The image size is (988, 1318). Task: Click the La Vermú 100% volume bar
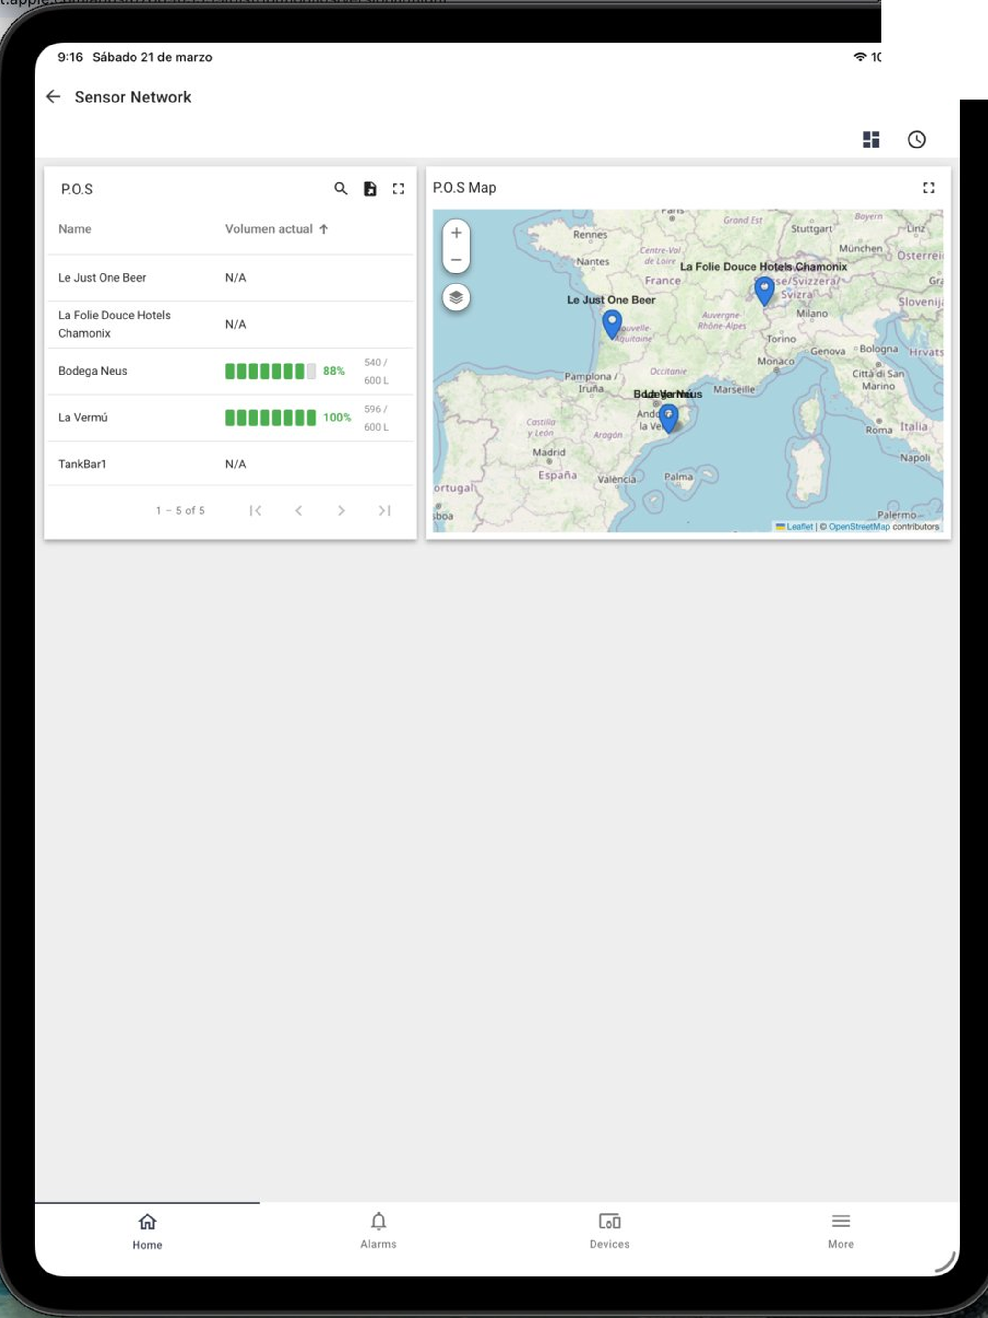[x=270, y=418]
